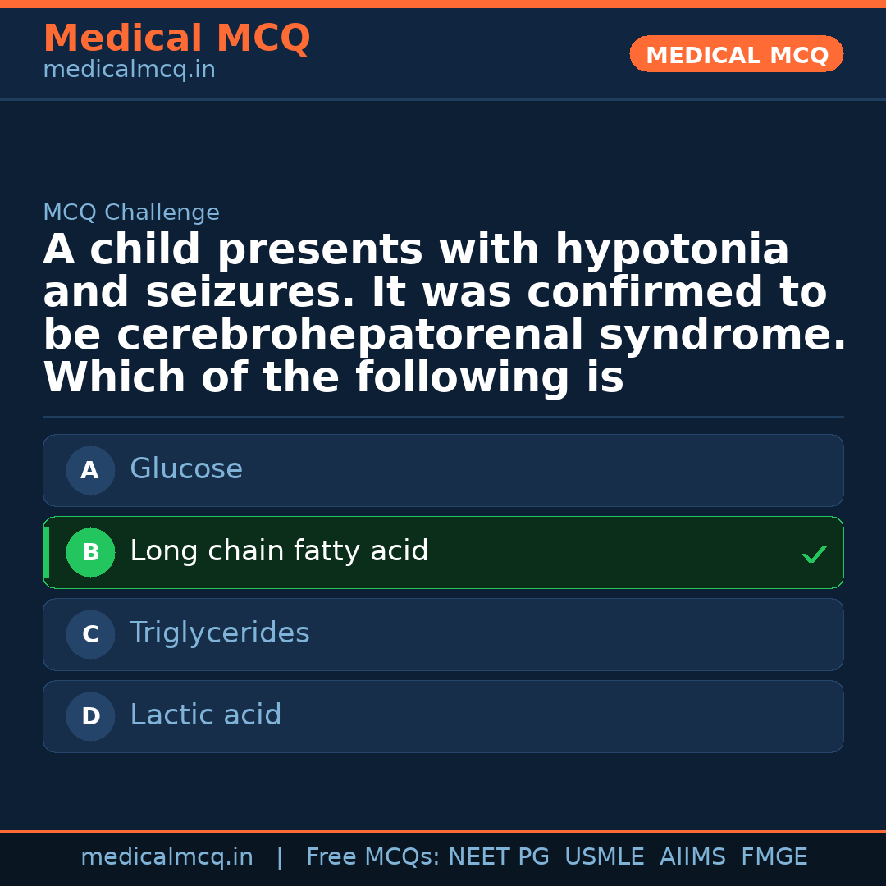Click FMGE in the footer
Screen dimensions: 886x886
pos(774,857)
